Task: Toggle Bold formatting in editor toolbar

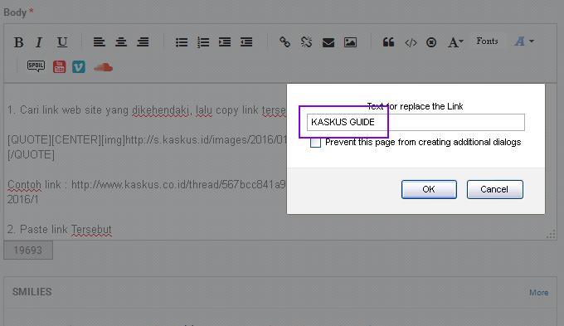Action: click(x=19, y=42)
